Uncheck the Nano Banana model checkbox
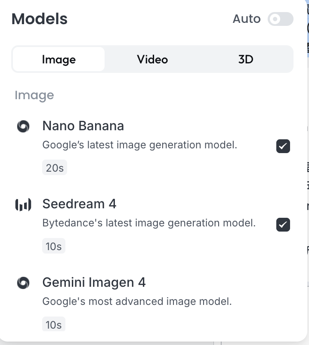Screen dimensions: 309x345 point(283,146)
